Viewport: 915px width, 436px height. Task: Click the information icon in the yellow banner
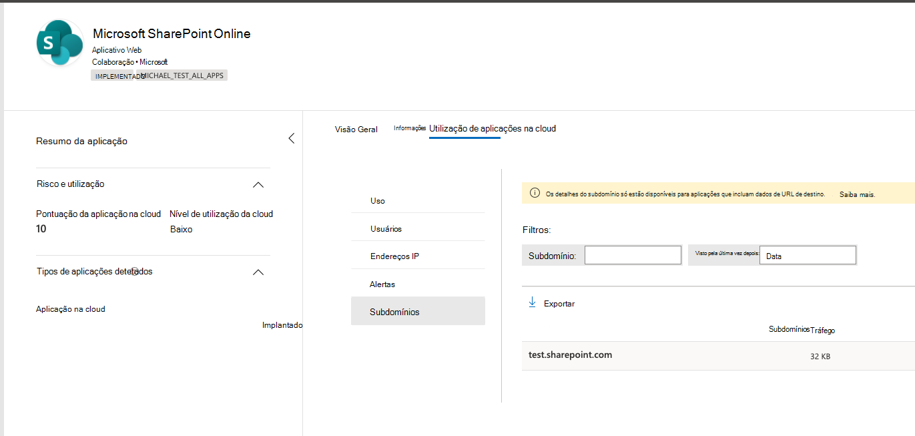pos(535,193)
